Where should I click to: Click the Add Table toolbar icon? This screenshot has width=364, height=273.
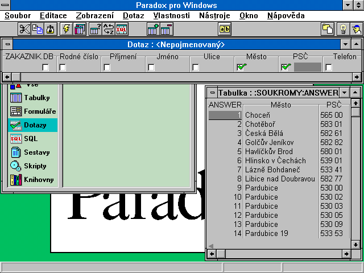(153, 29)
